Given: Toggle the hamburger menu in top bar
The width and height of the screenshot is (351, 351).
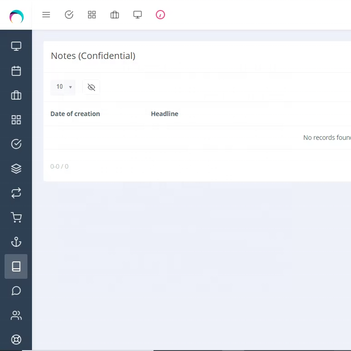Looking at the screenshot, I should click(46, 15).
